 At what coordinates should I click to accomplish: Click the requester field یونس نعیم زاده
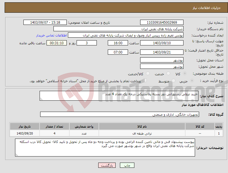coord(126,35)
